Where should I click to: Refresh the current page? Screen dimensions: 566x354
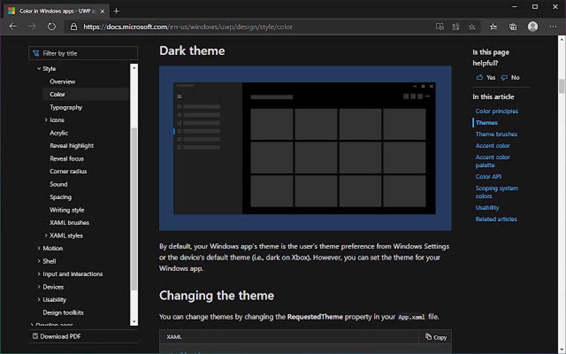(52, 26)
